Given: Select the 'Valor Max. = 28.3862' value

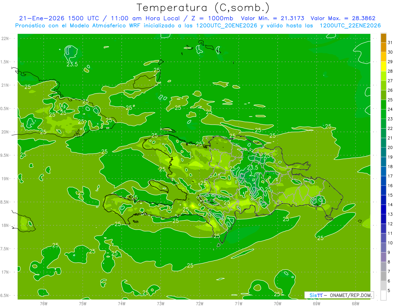Looking at the screenshot, I should point(343,18).
